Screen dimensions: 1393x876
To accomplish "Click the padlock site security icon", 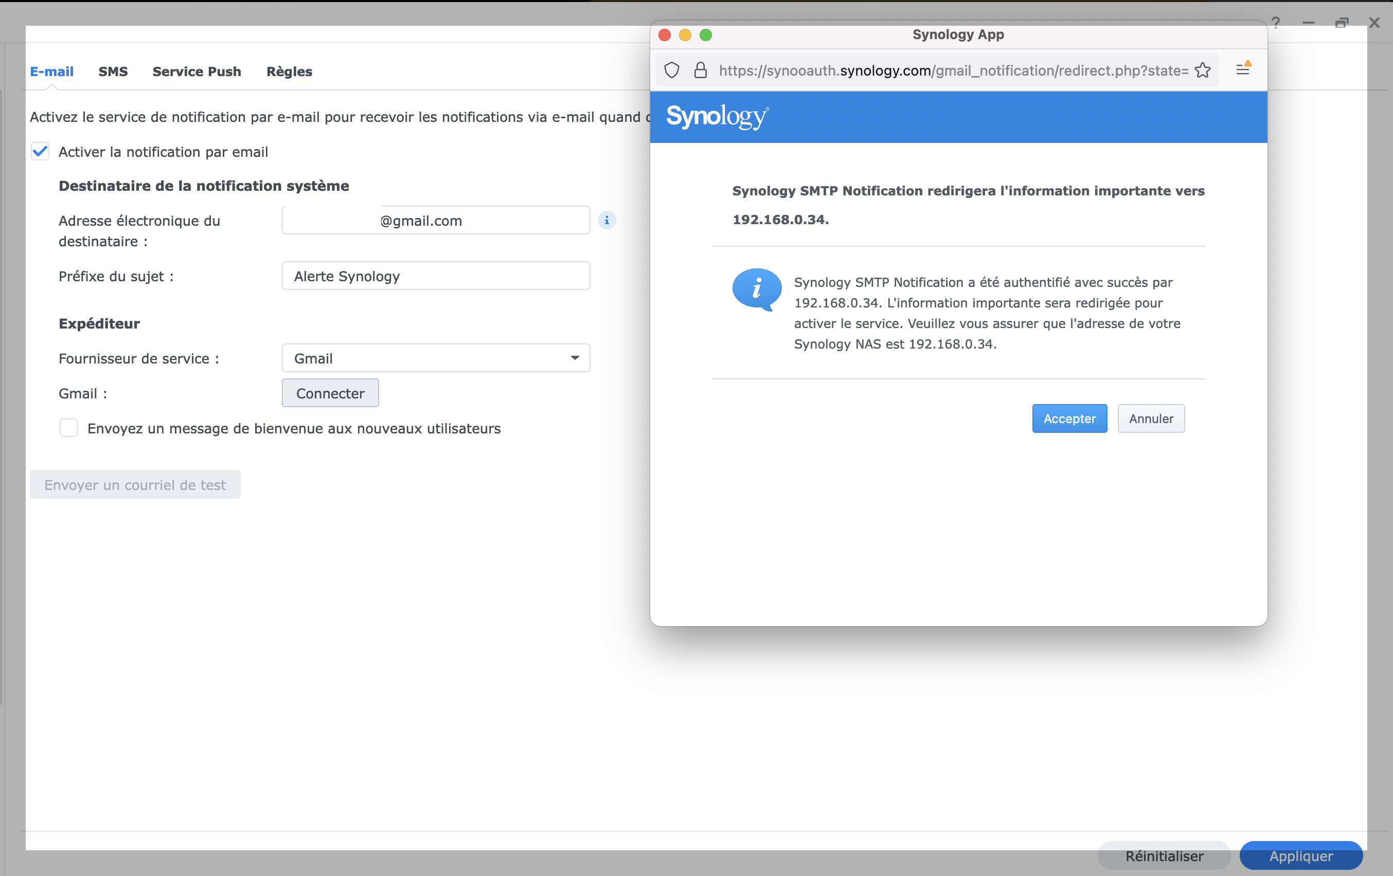I will (x=700, y=70).
